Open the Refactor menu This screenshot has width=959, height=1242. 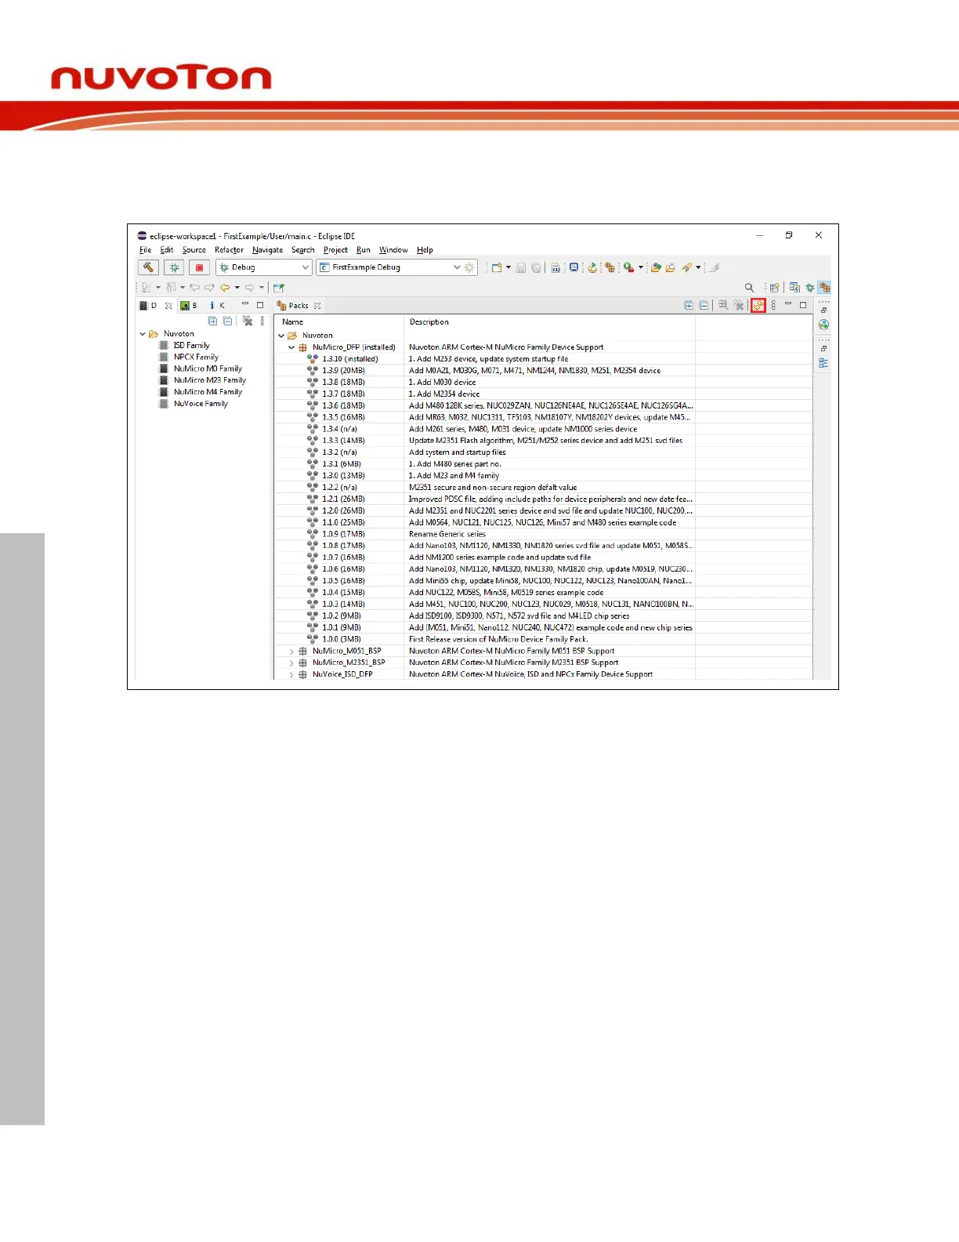(x=229, y=250)
